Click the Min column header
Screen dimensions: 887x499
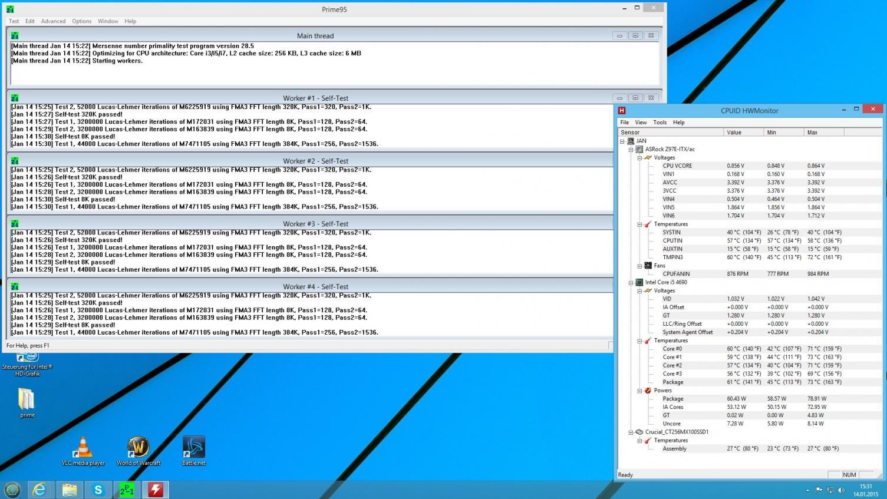pyautogui.click(x=784, y=133)
